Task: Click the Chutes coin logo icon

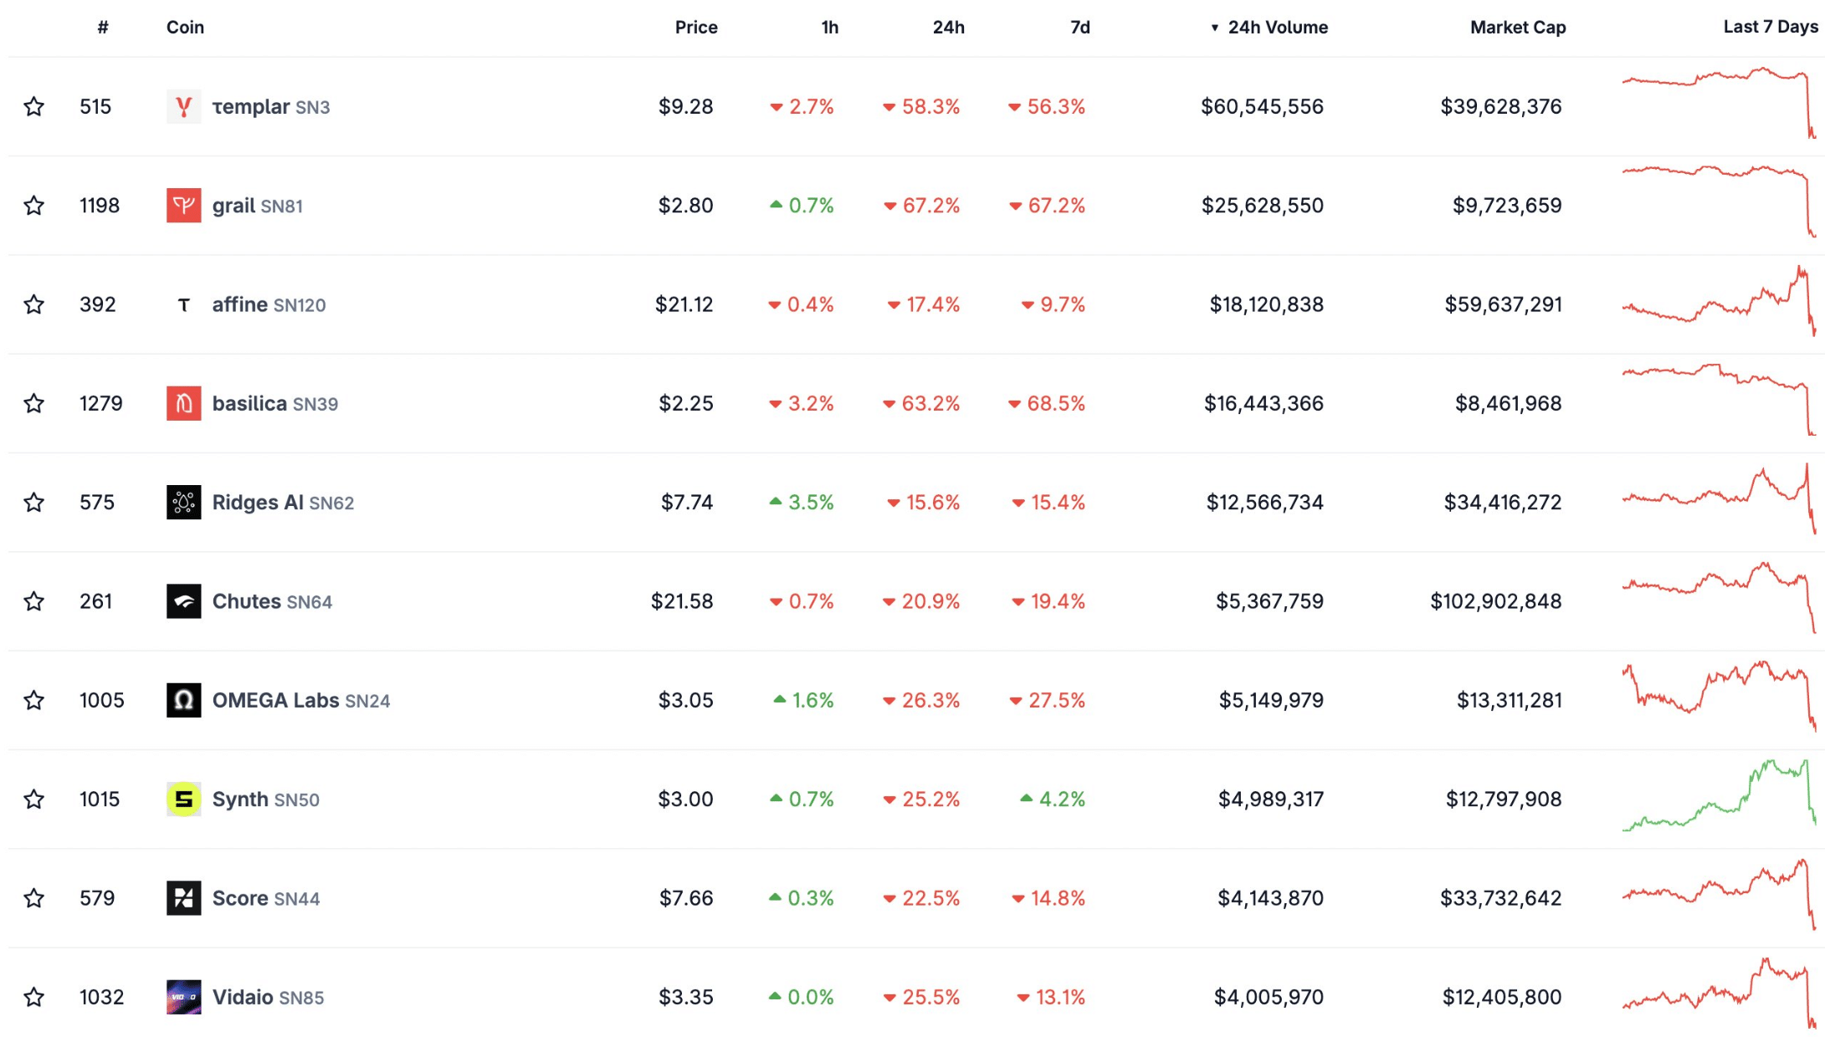Action: click(x=183, y=601)
